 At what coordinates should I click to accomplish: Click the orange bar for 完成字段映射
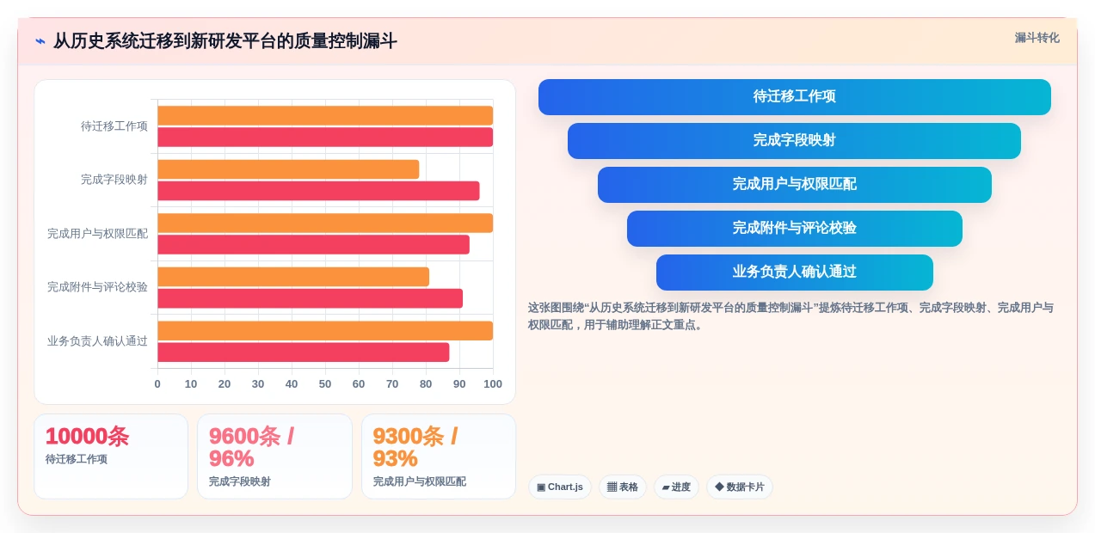tap(288, 169)
